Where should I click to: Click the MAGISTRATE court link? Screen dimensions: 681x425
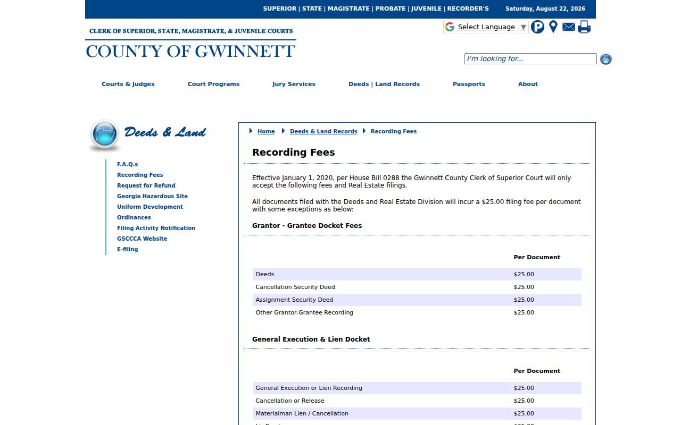click(348, 8)
